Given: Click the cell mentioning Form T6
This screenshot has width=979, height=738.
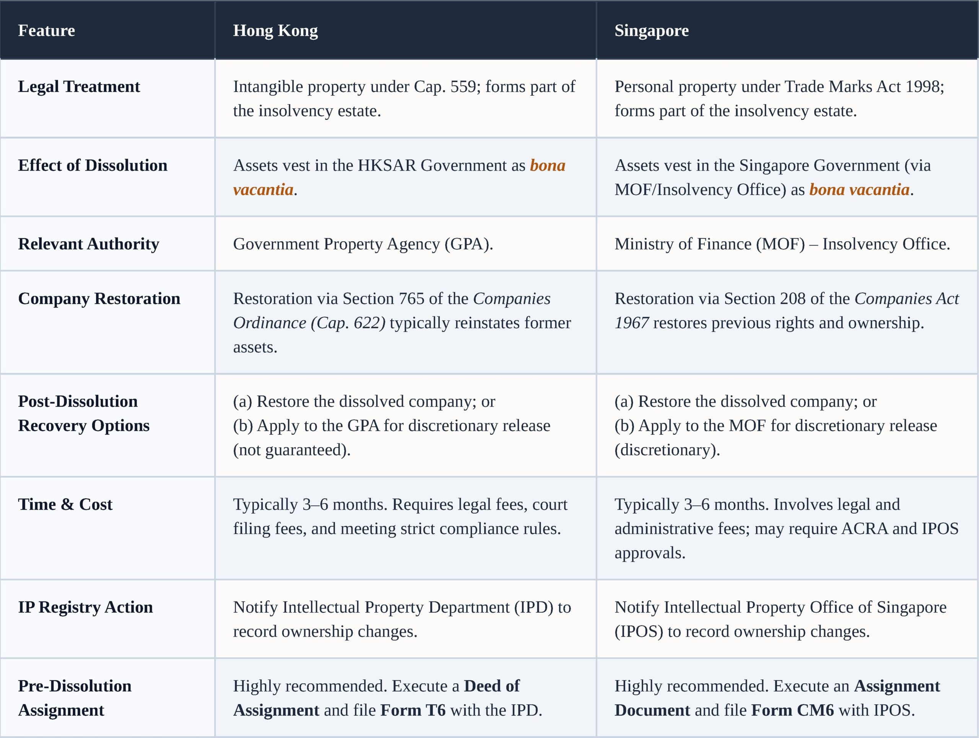Looking at the screenshot, I should (405, 698).
